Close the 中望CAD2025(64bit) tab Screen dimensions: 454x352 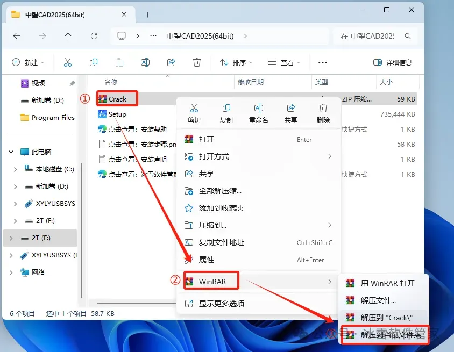click(x=124, y=15)
